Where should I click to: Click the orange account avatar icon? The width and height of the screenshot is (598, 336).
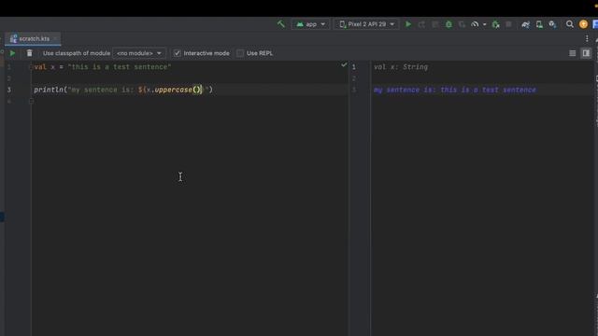click(x=583, y=24)
